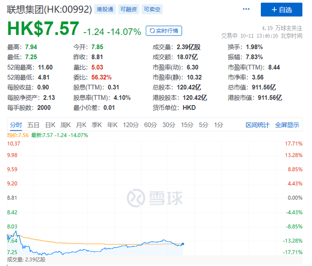Image resolution: width=312 pixels, height=266 pixels.
Task: Add stock with the 自选 button
Action: pyautogui.click(x=281, y=10)
